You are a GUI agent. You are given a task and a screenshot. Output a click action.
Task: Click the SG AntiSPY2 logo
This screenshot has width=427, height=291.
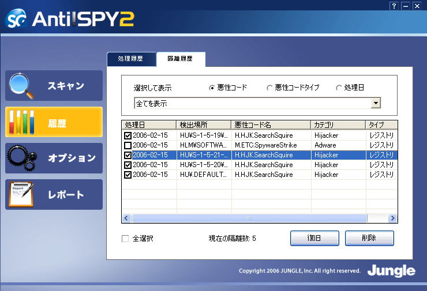(69, 18)
